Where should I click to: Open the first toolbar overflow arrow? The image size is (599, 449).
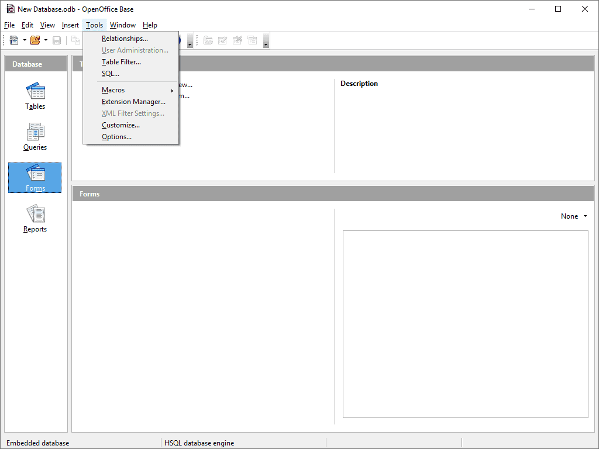coord(190,40)
